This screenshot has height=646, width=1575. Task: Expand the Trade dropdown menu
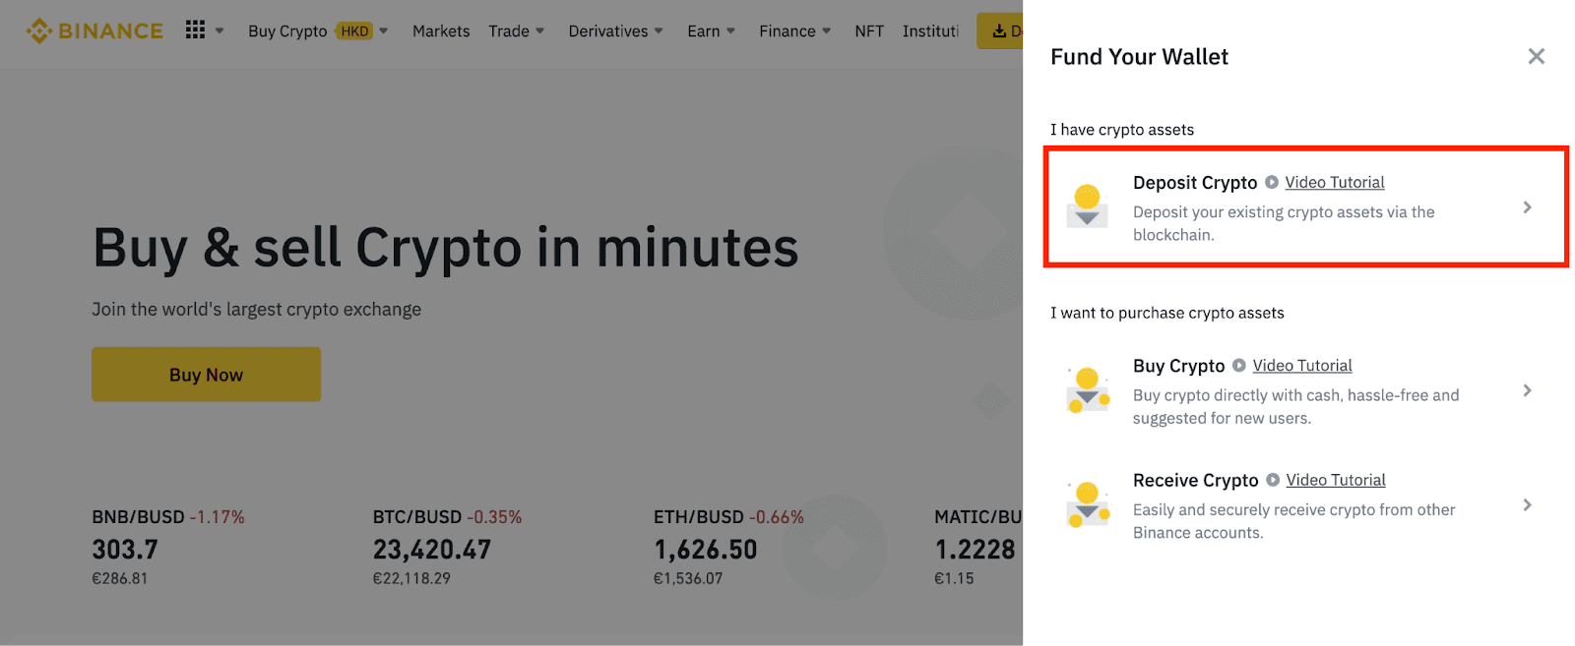539,31
